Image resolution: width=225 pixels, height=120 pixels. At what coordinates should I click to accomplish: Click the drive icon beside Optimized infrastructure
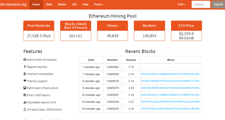tap(25, 88)
